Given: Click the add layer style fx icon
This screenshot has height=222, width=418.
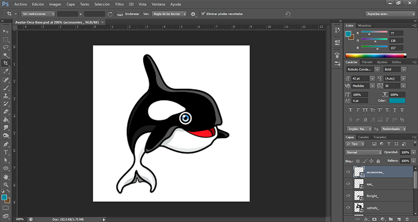Looking at the screenshot, I should click(365, 219).
